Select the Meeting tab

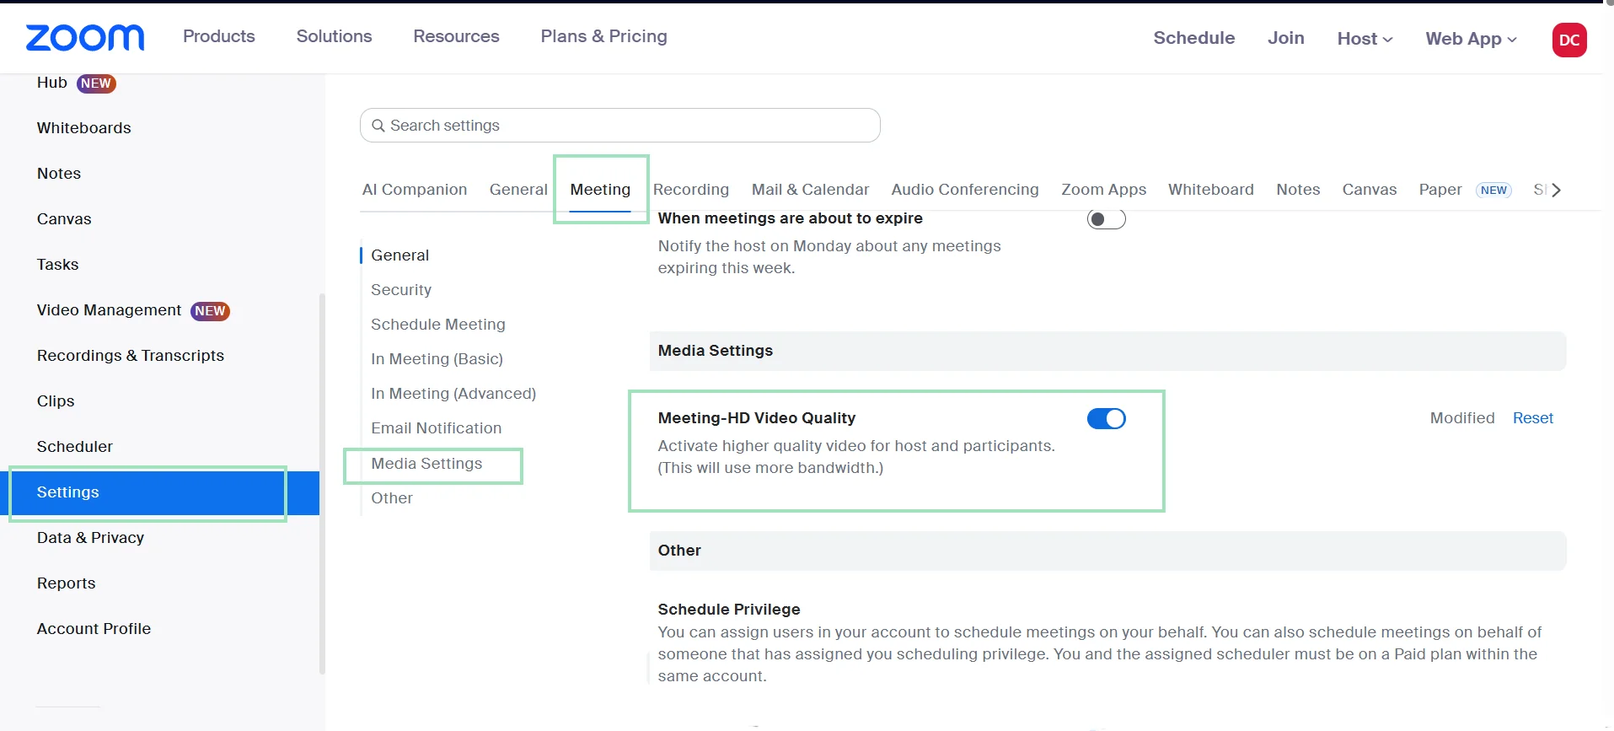[x=600, y=190]
